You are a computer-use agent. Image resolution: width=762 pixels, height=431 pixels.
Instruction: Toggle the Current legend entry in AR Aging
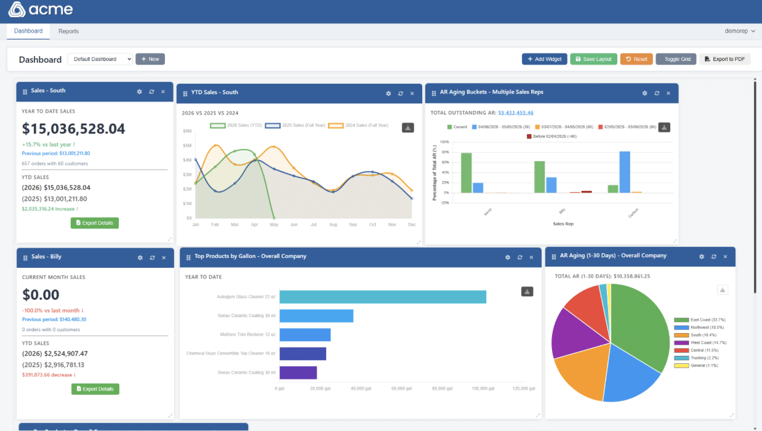coord(457,127)
